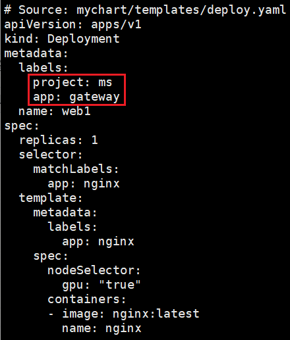Click the containers key
This screenshot has width=290, height=340.
(87, 299)
